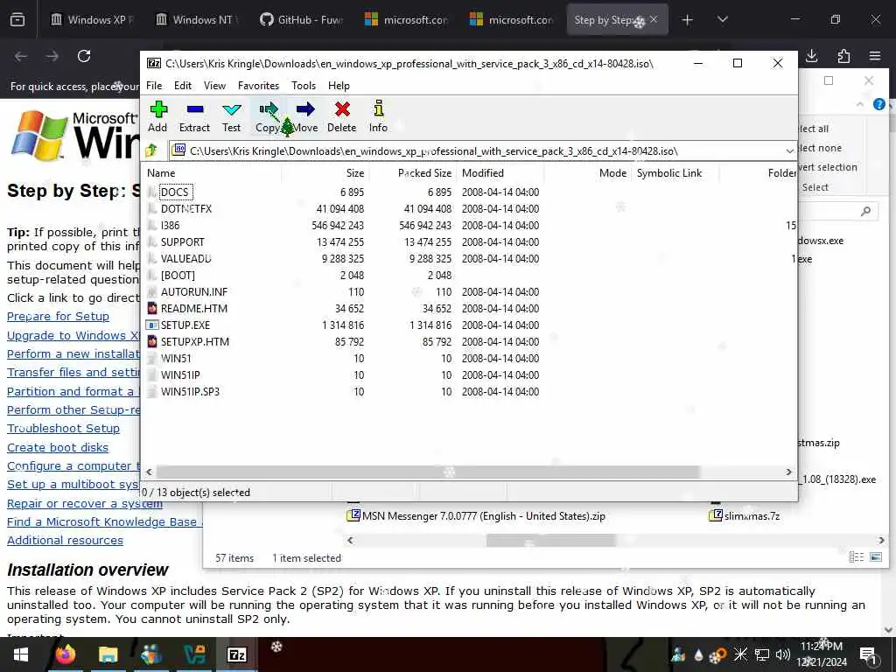This screenshot has width=896, height=672.
Task: Switch Explorer to details view
Action: coord(856,557)
